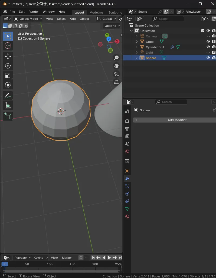Open the Output properties tab
216x278 pixels.
tap(127, 128)
